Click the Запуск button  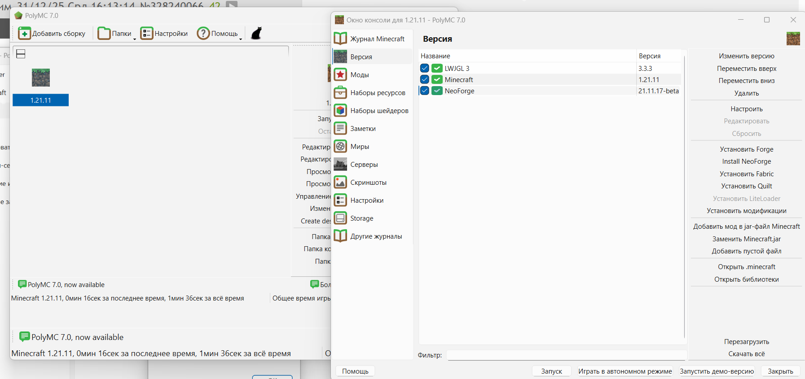tap(551, 371)
